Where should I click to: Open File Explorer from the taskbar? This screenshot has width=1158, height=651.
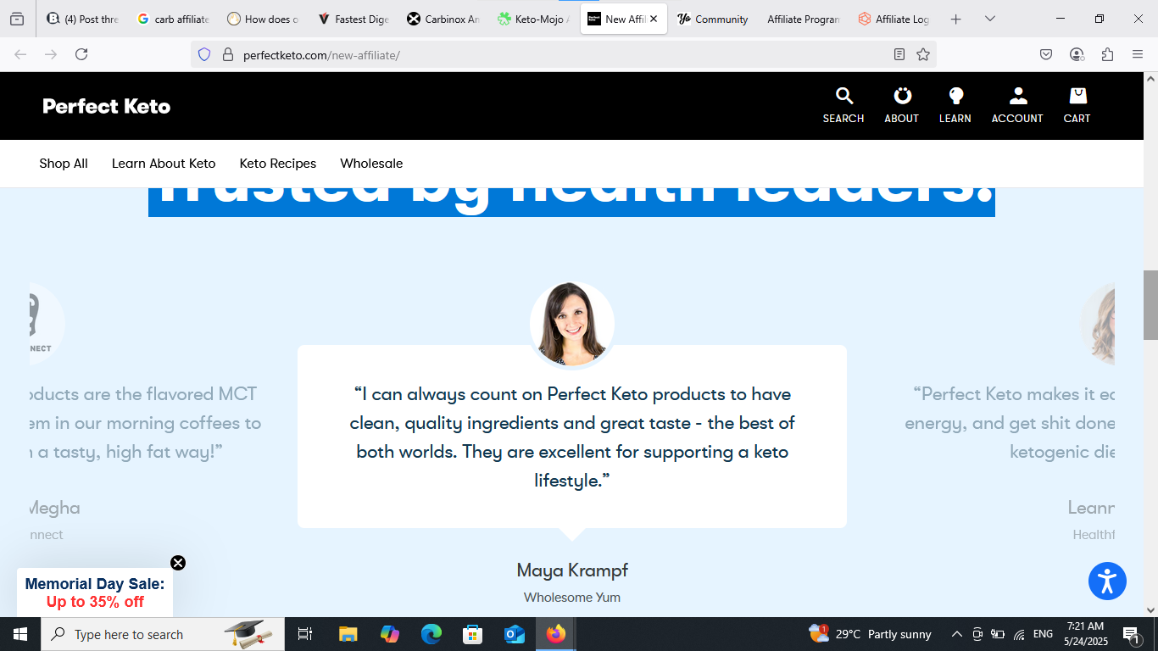(x=348, y=634)
